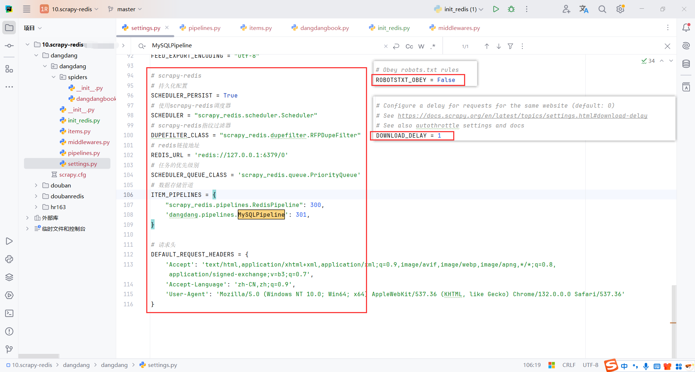Open line ending CRLF selector
Viewport: 695px width, 372px height.
[569, 365]
